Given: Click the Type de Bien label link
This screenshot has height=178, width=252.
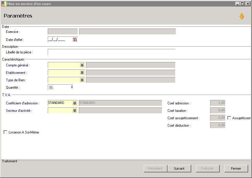Looking at the screenshot, I should [16, 80].
